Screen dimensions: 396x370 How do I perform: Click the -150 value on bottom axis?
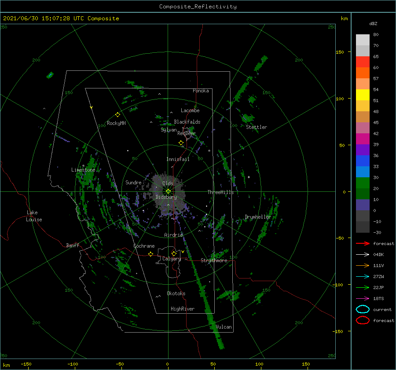(26, 364)
